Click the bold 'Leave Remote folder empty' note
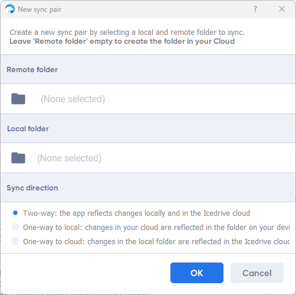 [x=122, y=41]
